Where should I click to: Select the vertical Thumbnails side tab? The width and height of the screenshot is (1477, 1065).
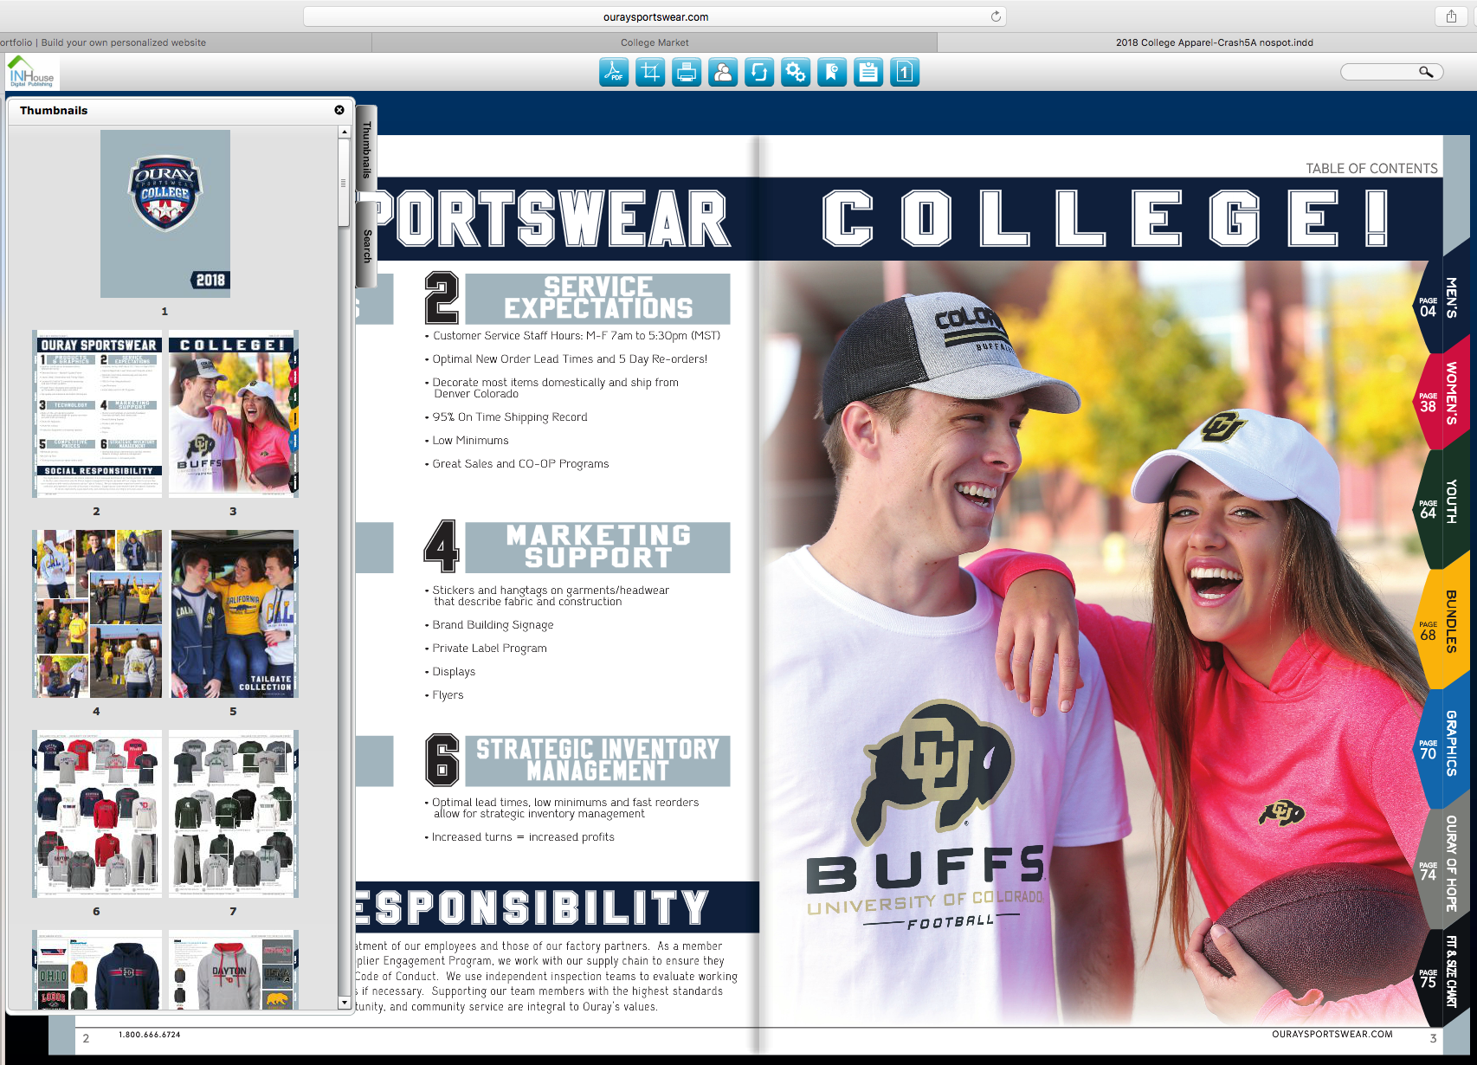pos(366,149)
